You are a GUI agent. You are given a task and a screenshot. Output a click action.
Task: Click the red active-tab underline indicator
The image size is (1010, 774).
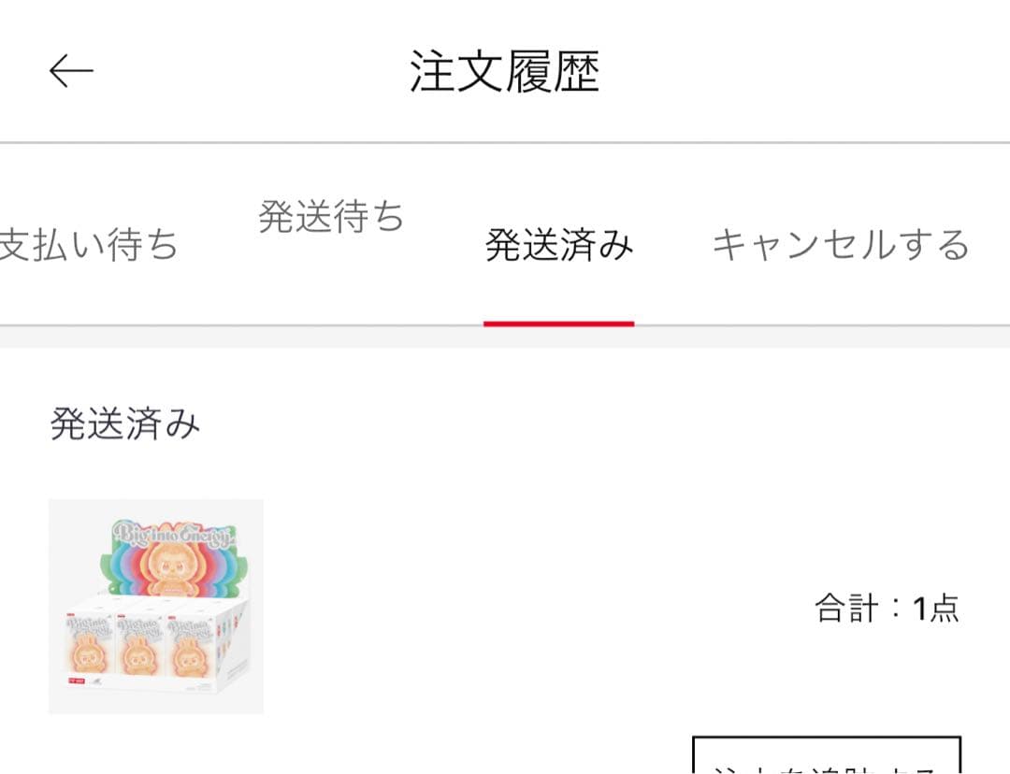coord(559,323)
